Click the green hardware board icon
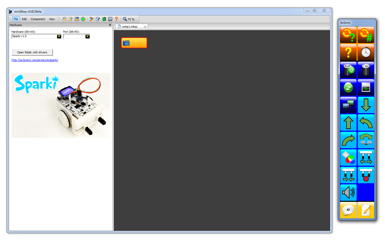Viewport: 385px width, 241px height. click(x=104, y=19)
